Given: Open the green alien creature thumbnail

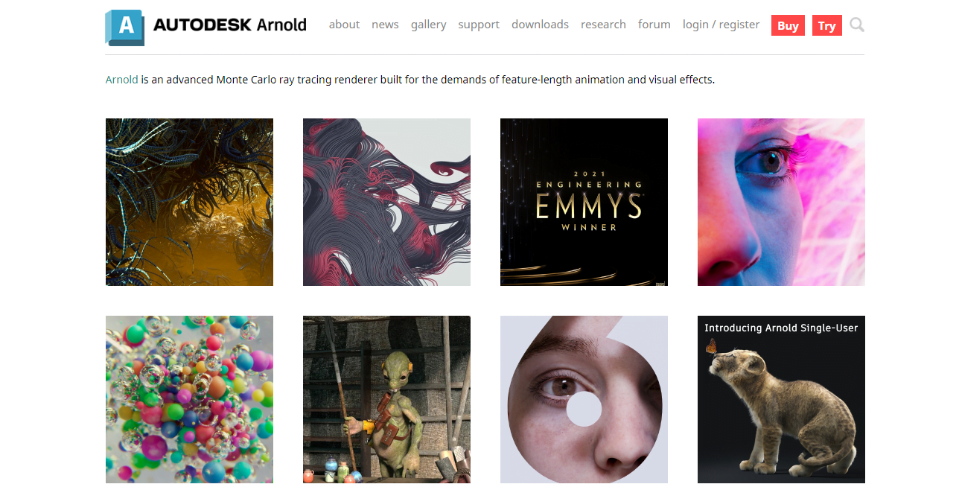Looking at the screenshot, I should (386, 399).
